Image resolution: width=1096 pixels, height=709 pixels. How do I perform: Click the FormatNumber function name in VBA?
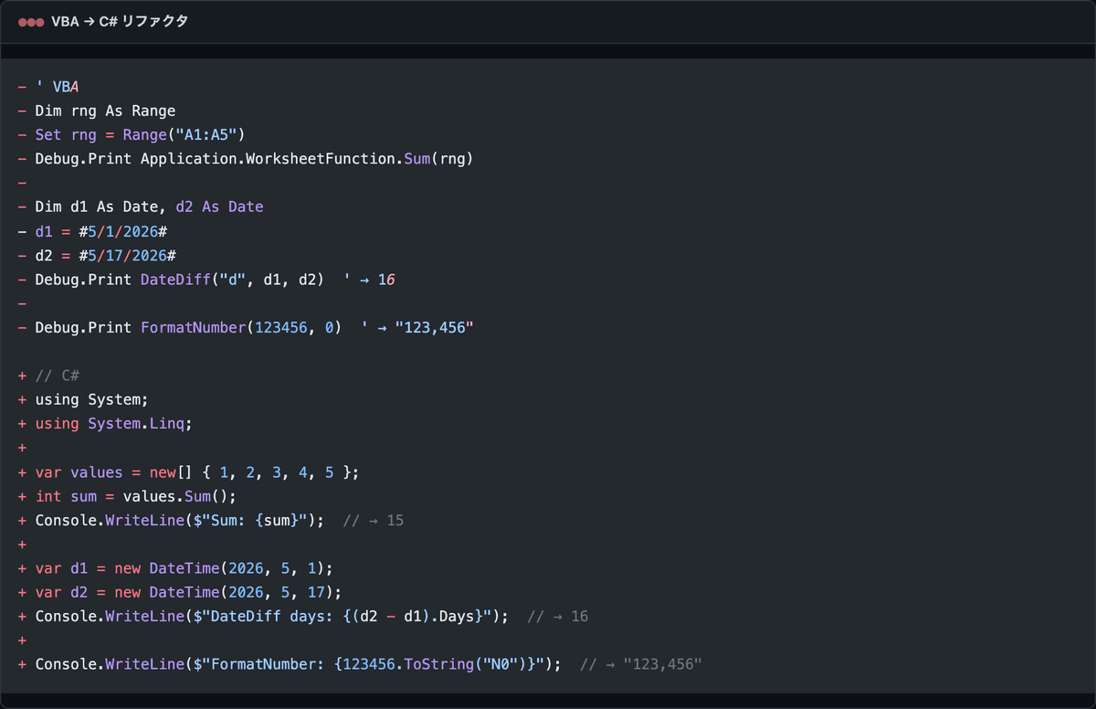[194, 327]
